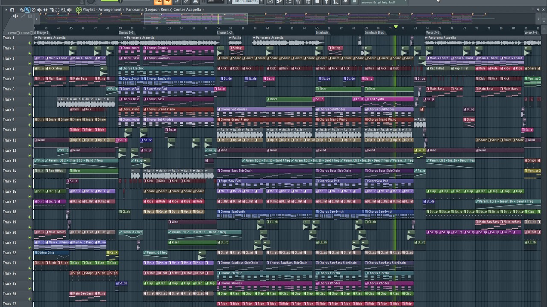This screenshot has height=307, width=547.
Task: Select the Mute tool
Action: [39, 9]
